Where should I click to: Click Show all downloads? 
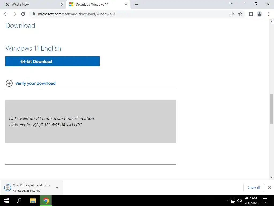[x=254, y=187]
